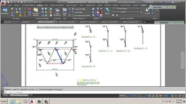186x104 pixels.
Task: Switch to the Model layout tab
Action: [5, 95]
